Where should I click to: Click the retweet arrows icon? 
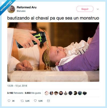pos(22,101)
